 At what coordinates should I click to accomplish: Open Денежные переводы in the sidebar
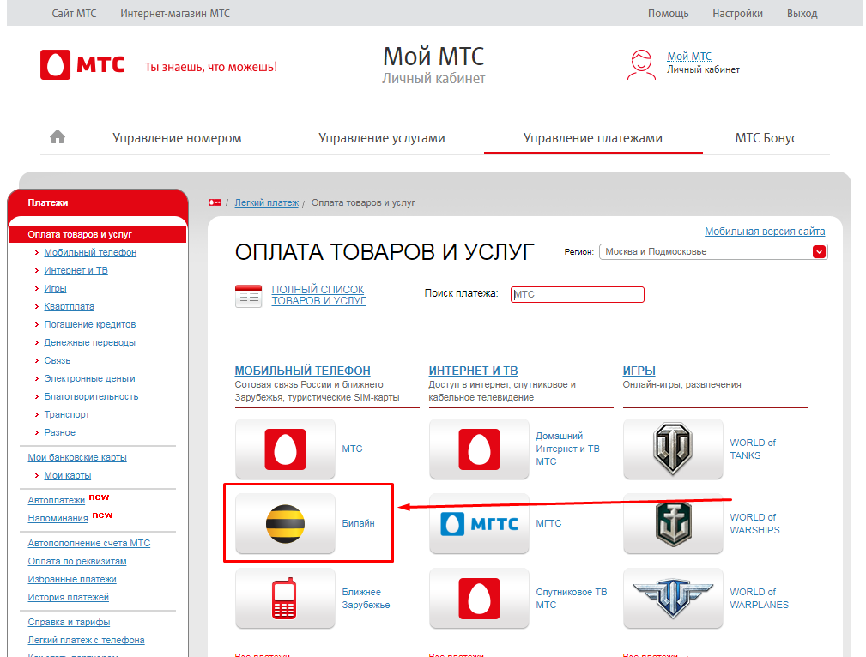coord(89,343)
